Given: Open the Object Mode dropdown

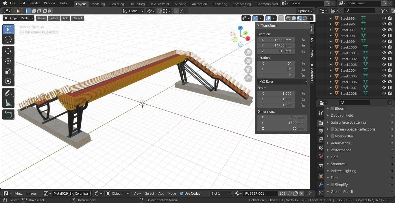Looking at the screenshot, I should point(19,18).
